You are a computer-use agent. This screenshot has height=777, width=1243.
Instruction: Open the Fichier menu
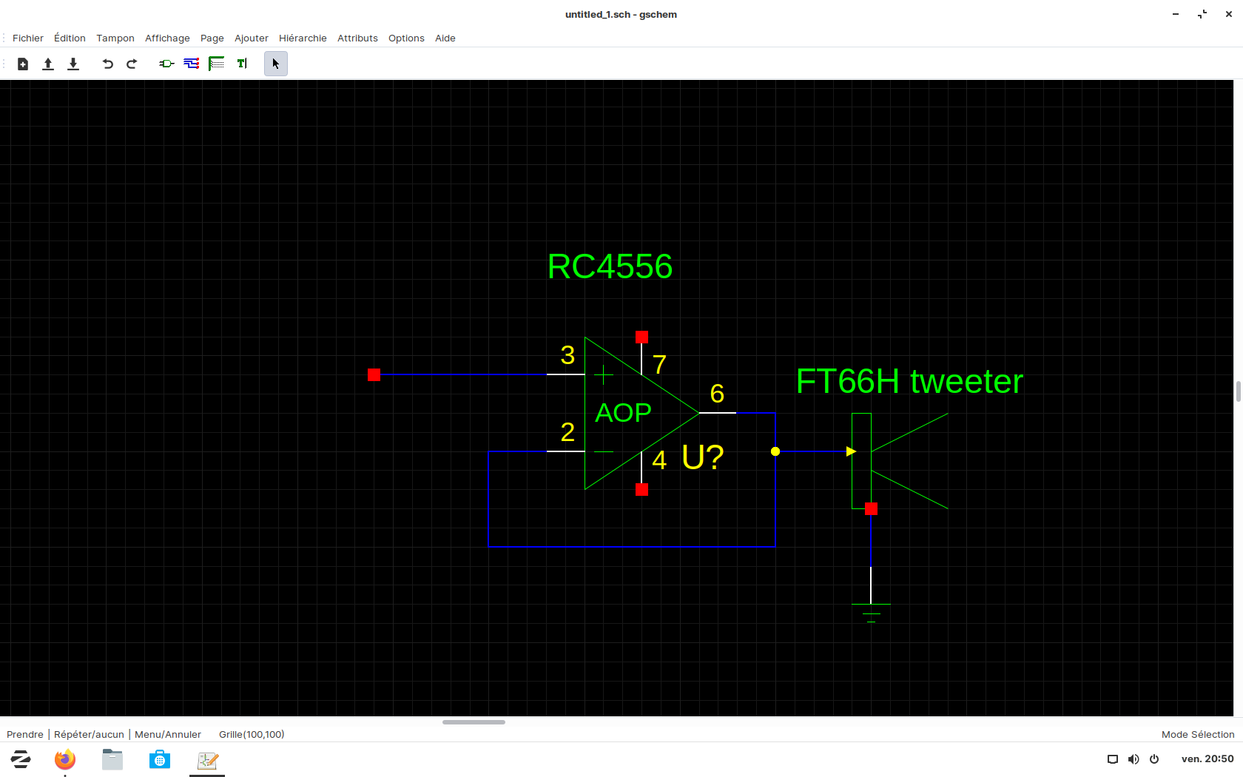[28, 38]
